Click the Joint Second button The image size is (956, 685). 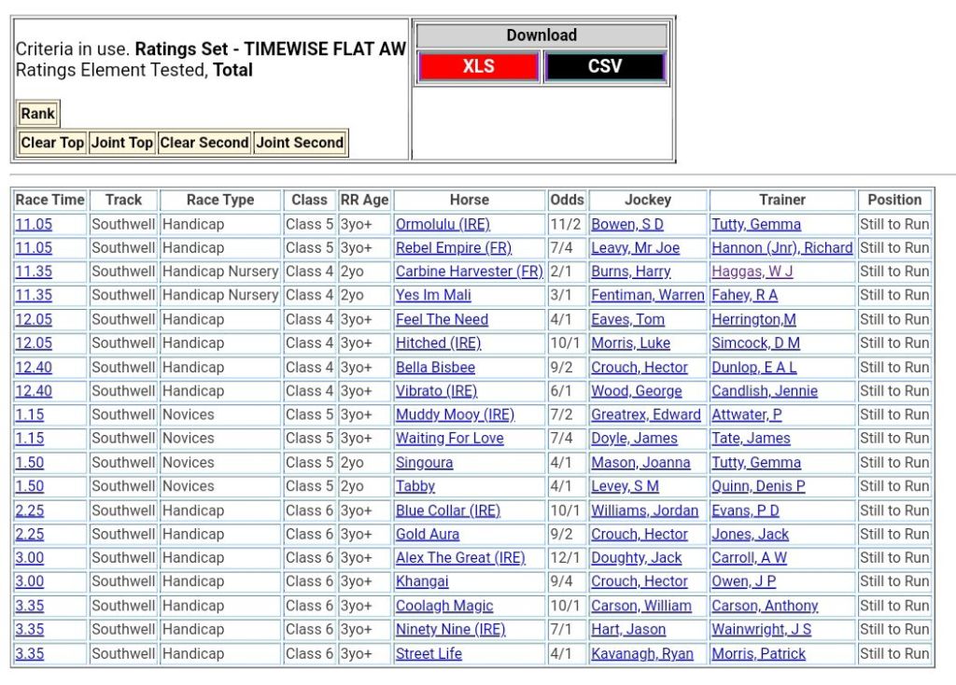[300, 143]
